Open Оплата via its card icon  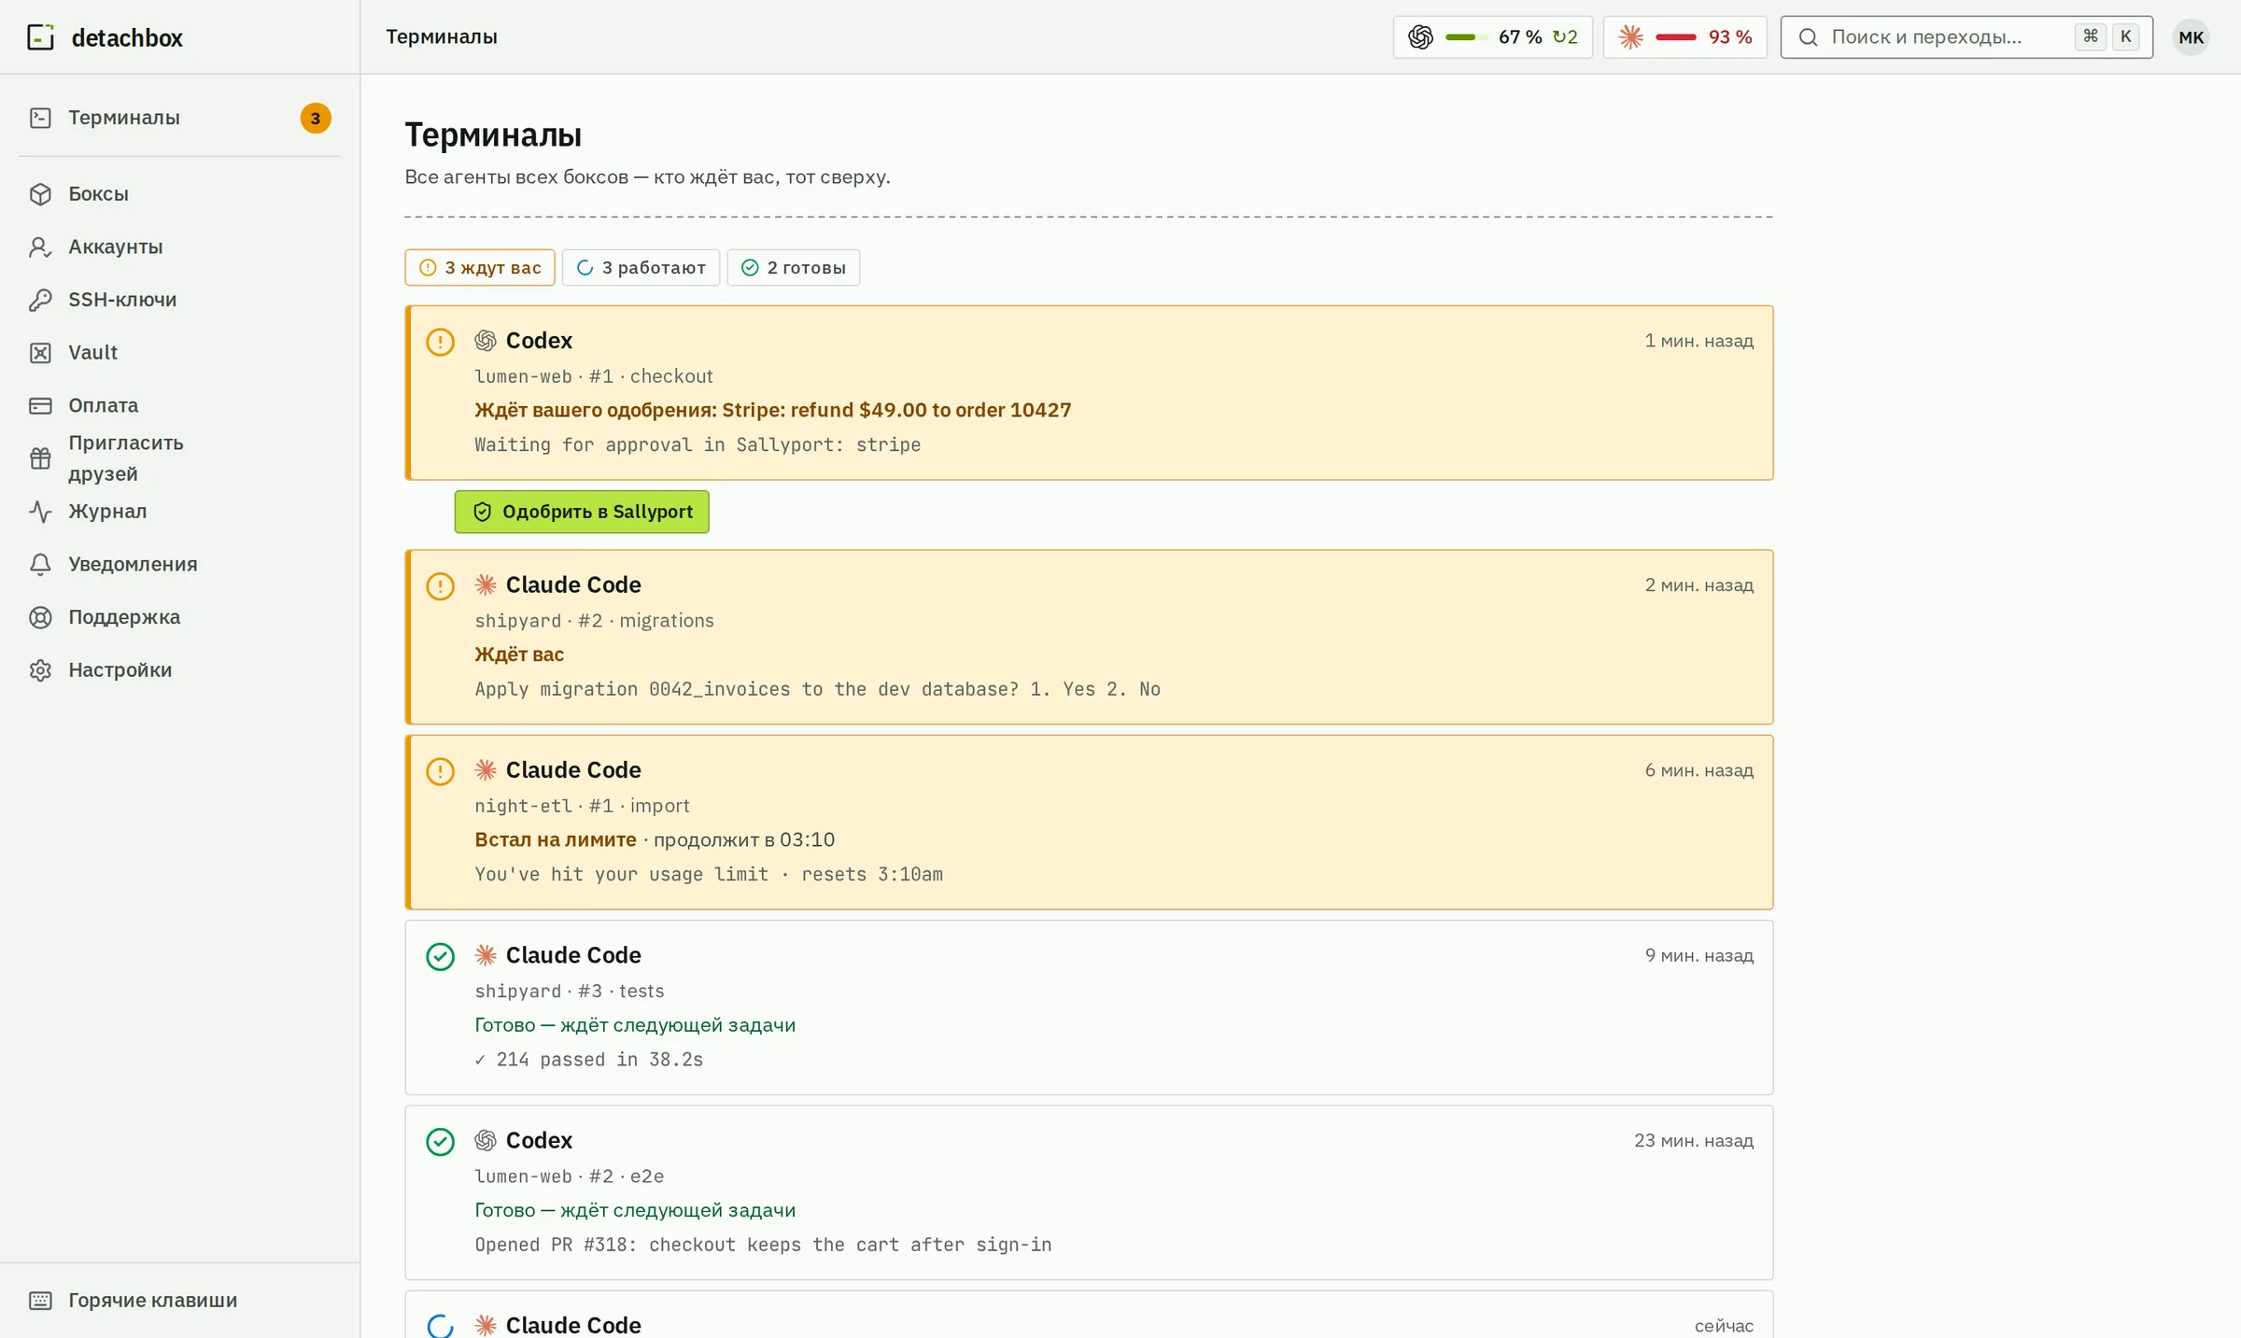coord(40,405)
